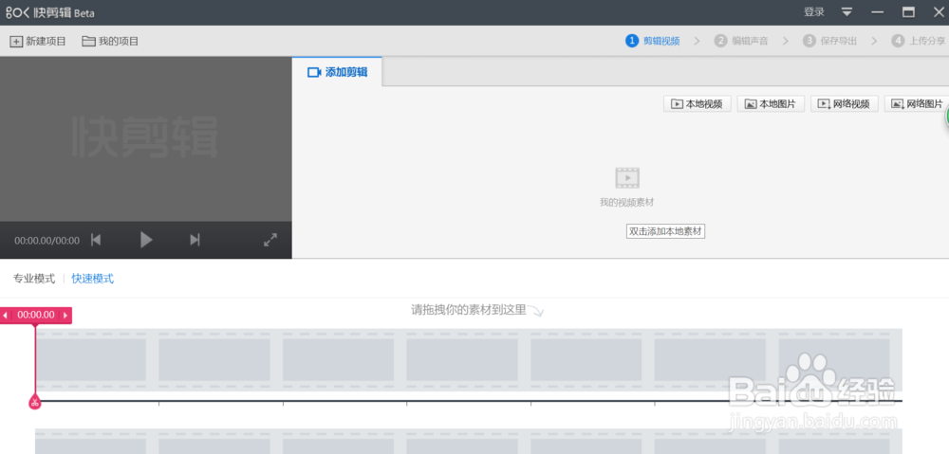The width and height of the screenshot is (949, 454).
Task: Click the scissors cut handle on timeline
Action: 35,402
